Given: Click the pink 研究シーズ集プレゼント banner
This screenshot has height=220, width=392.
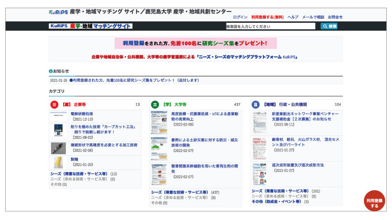Looking at the screenshot, I should pos(196,43).
